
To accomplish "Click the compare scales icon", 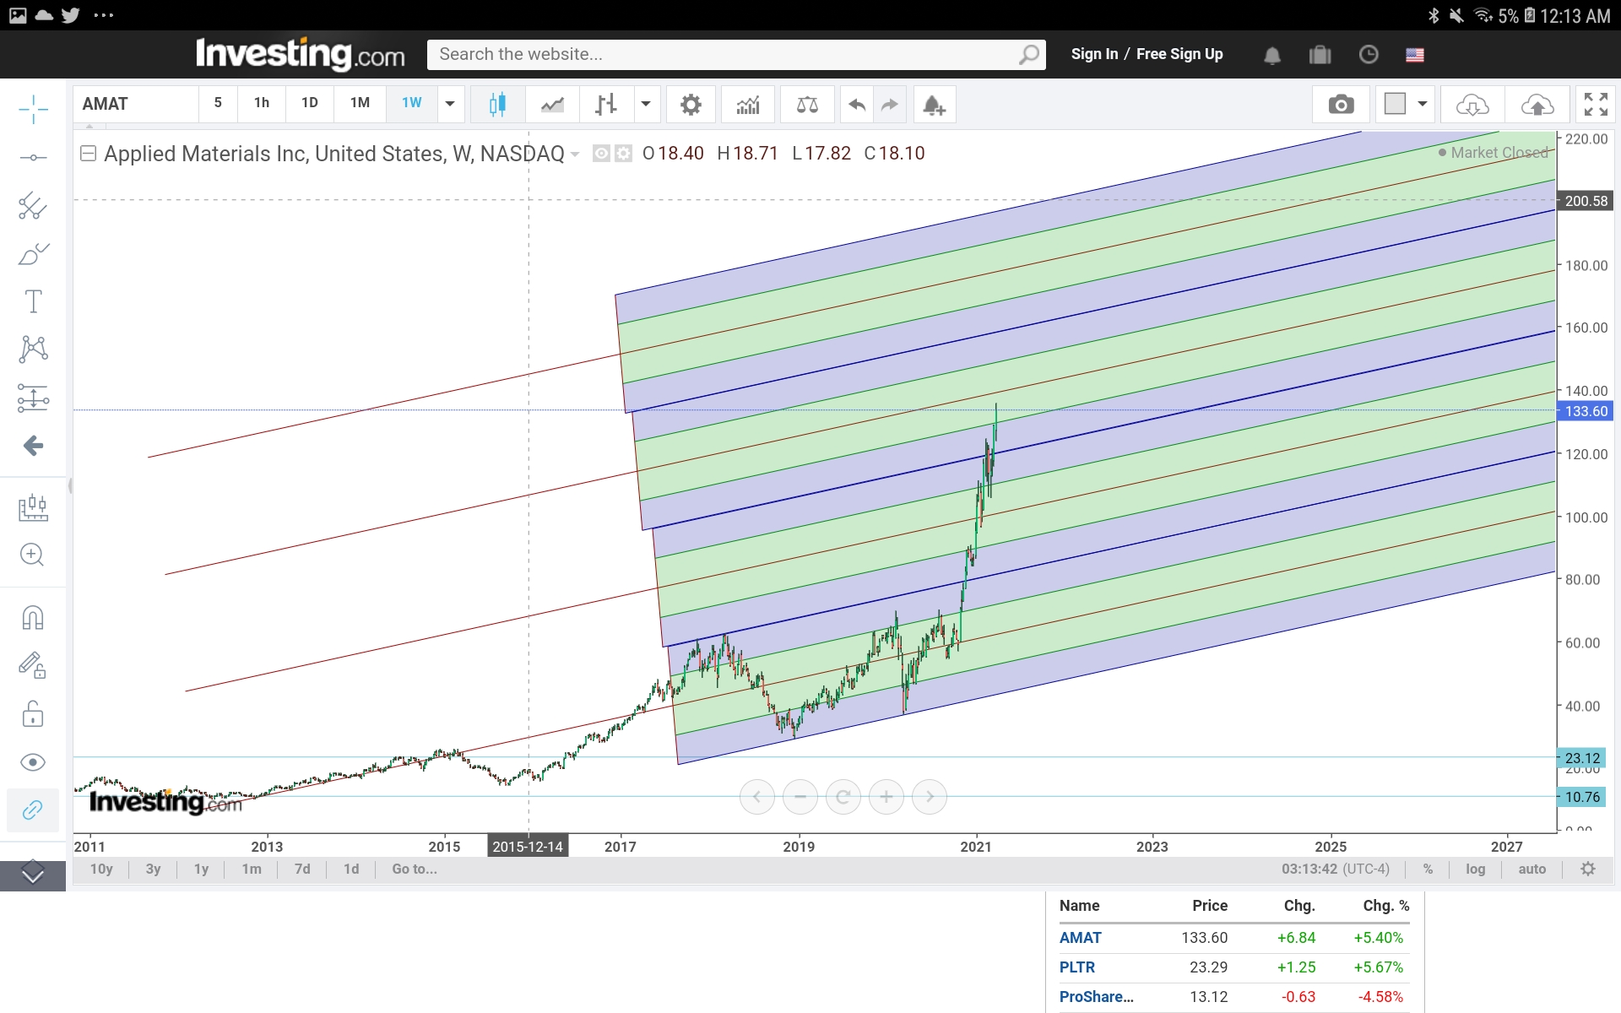I will (x=807, y=105).
